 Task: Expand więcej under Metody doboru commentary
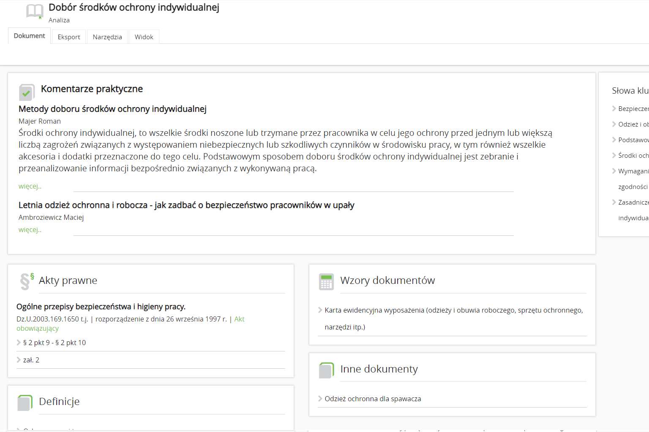click(x=30, y=186)
